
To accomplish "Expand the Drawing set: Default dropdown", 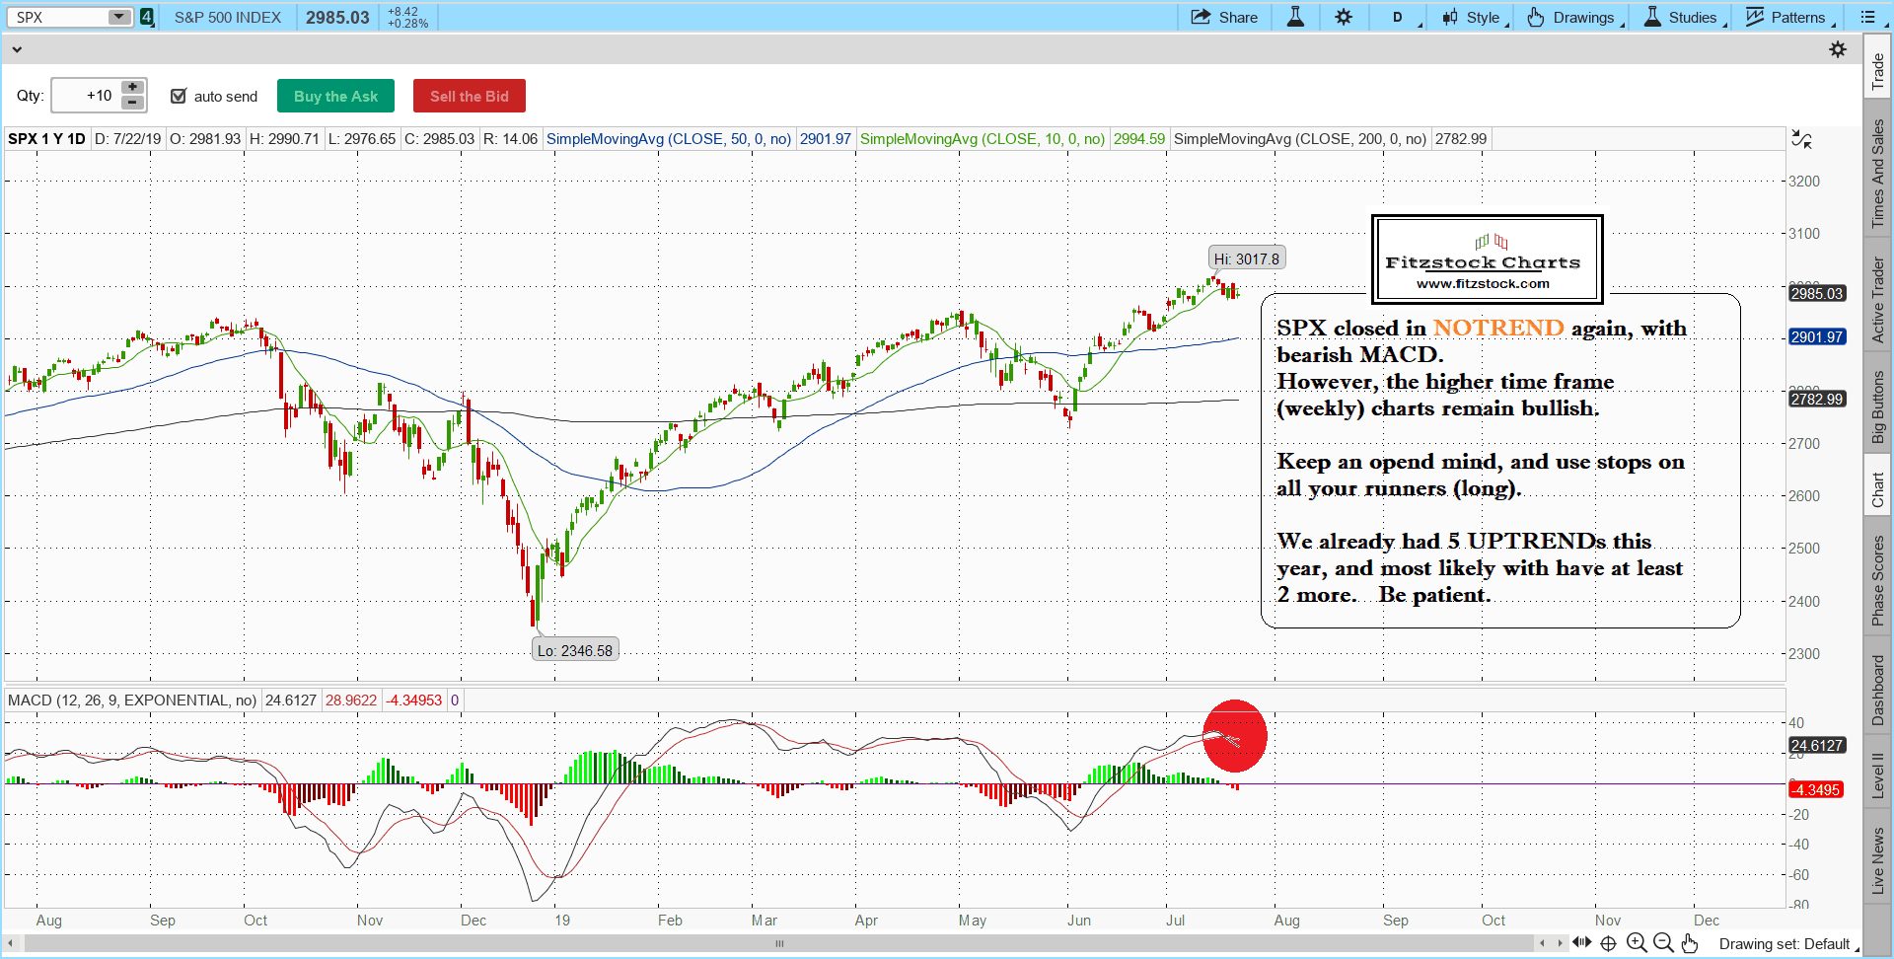I will tap(1787, 944).
